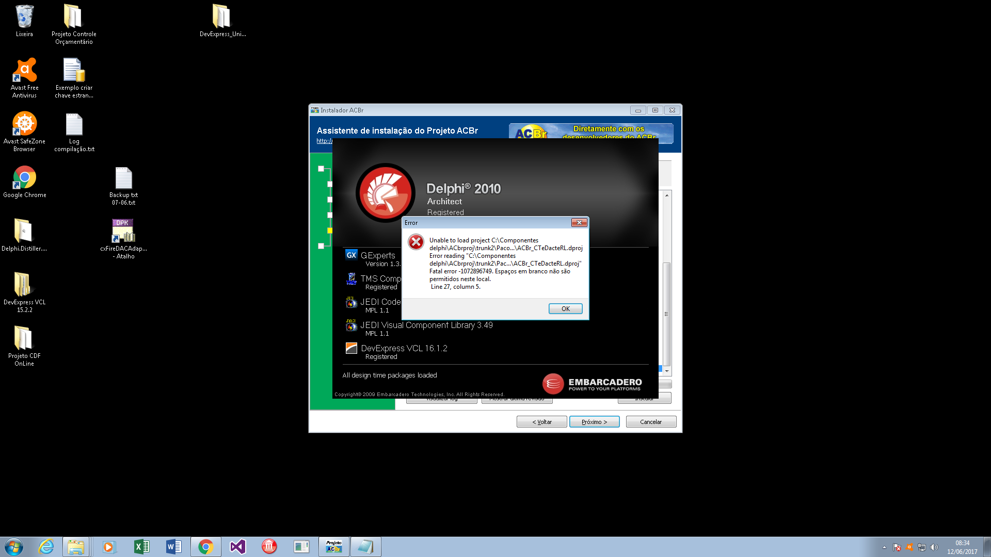Click scrollbar down arrow in installer
Image resolution: width=991 pixels, height=557 pixels.
[x=667, y=371]
